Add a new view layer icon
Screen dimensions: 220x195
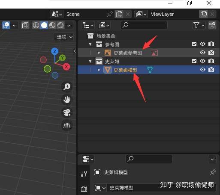click(204, 14)
